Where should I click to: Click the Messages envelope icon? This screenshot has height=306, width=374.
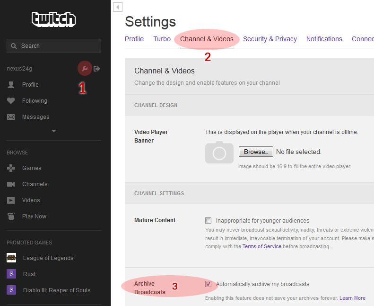[11, 117]
